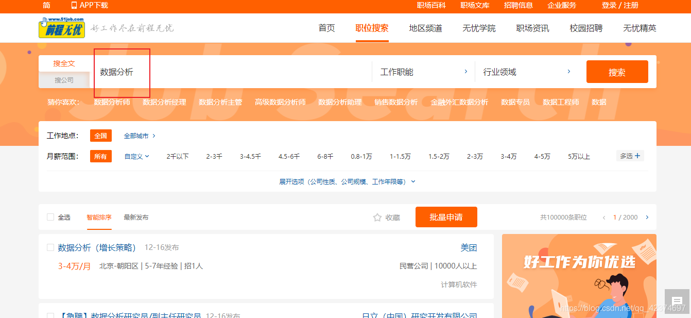Switch to 搜公司 search tab
Screen dimensions: 691x318
[x=64, y=80]
